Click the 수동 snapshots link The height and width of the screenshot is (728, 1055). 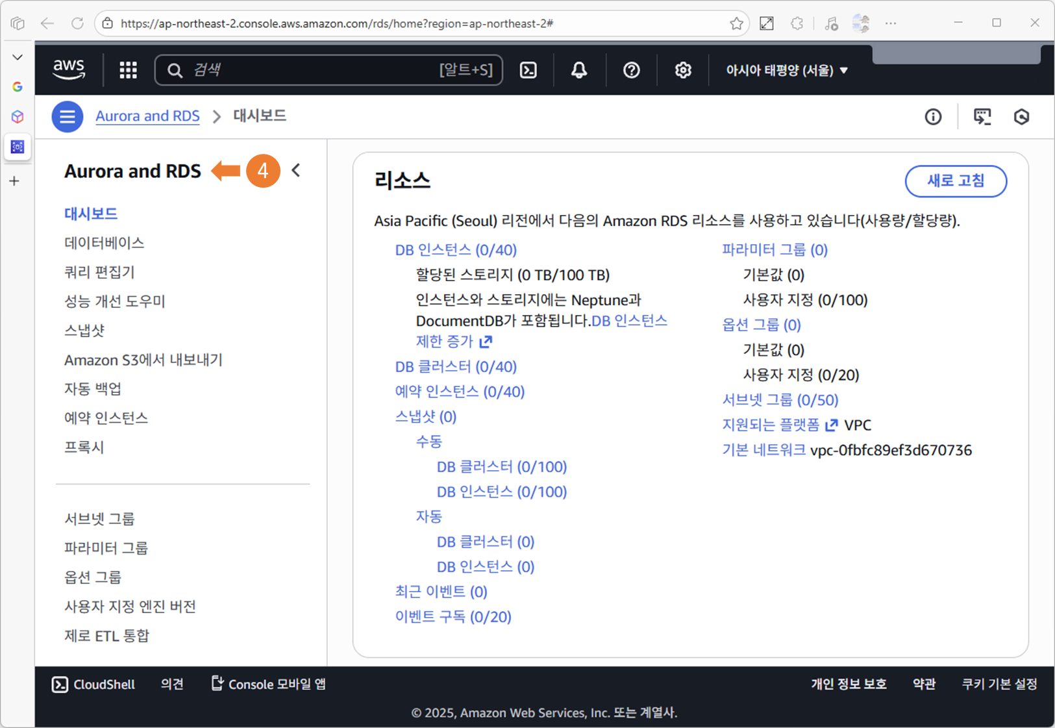429,442
